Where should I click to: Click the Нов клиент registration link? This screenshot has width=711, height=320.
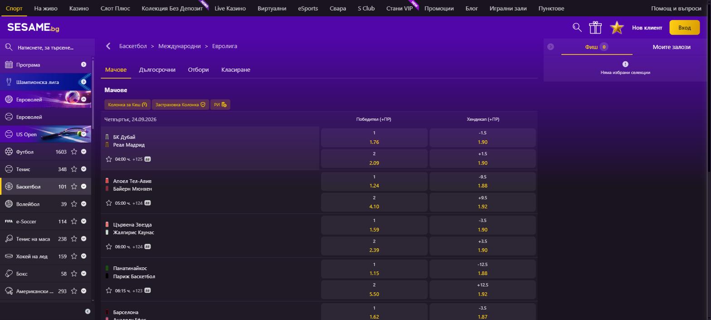pyautogui.click(x=647, y=28)
